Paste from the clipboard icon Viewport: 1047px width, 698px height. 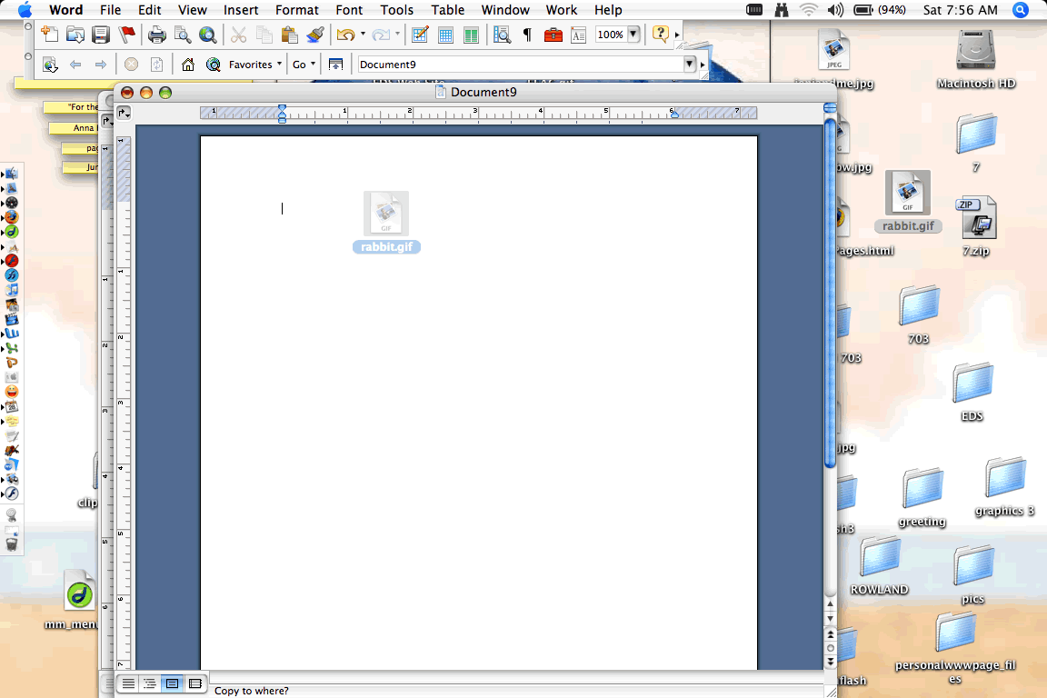tap(290, 34)
